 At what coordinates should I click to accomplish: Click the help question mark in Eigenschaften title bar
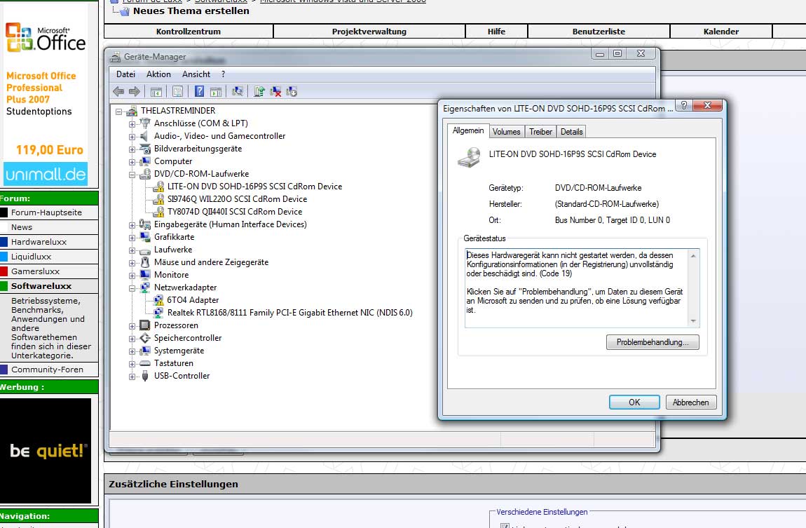tap(683, 105)
